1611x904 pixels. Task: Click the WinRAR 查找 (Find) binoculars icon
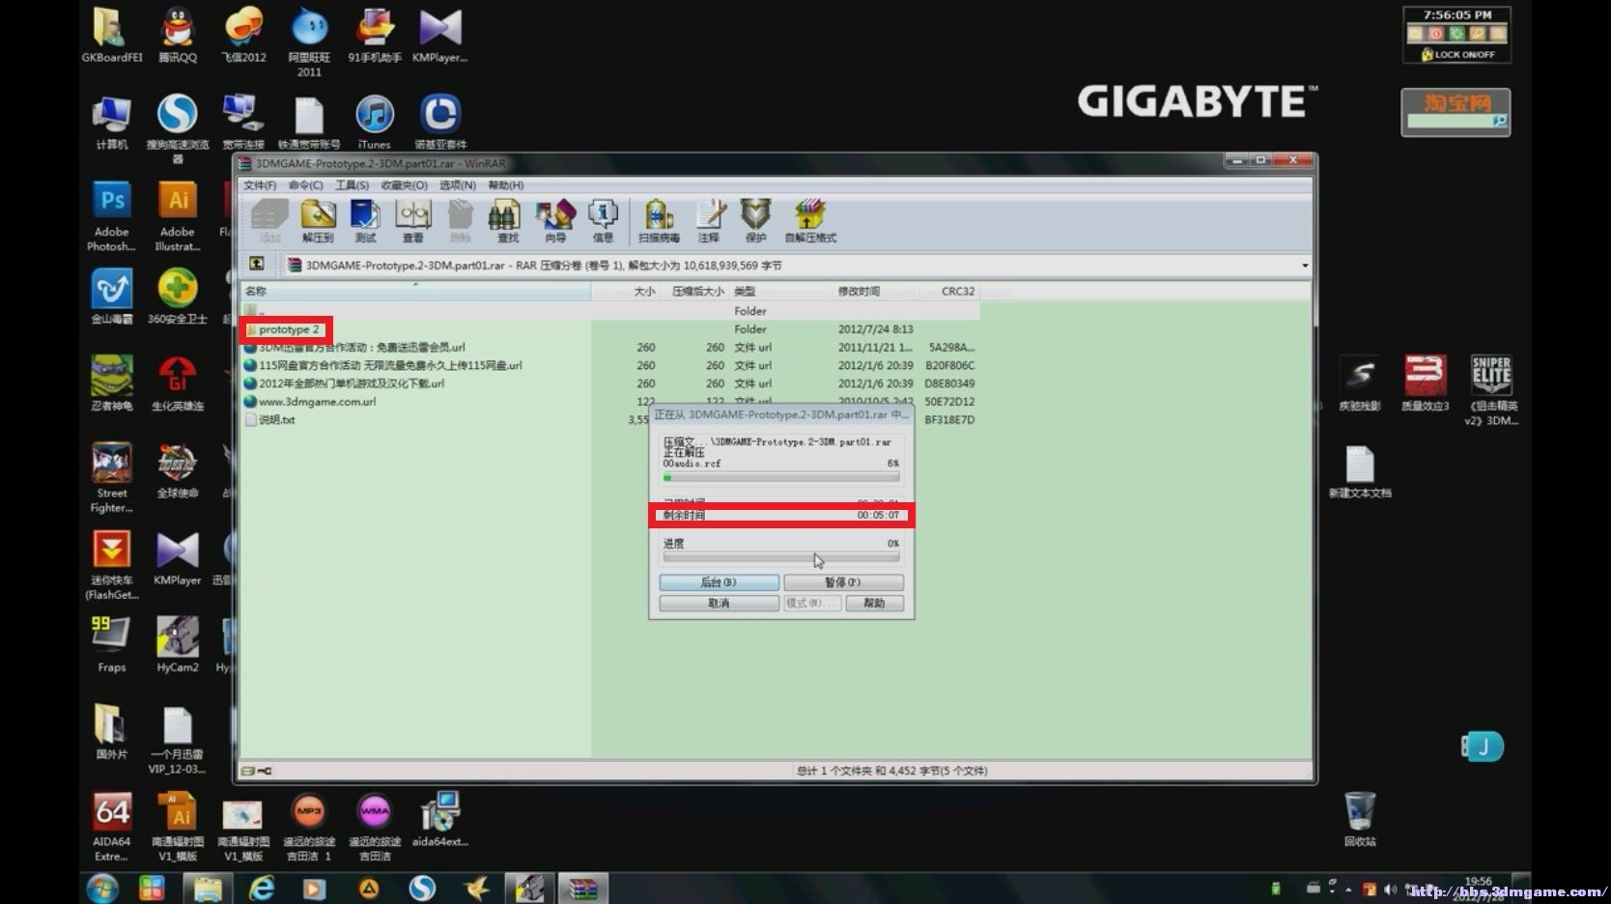pos(507,221)
